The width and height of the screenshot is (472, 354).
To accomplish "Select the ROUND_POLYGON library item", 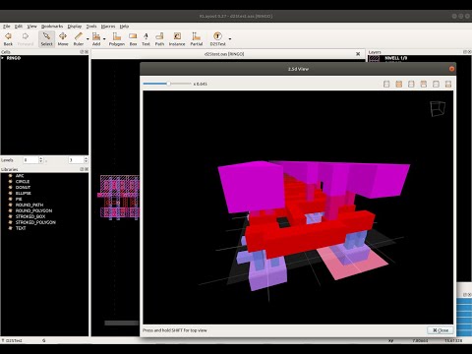I will 33,210.
